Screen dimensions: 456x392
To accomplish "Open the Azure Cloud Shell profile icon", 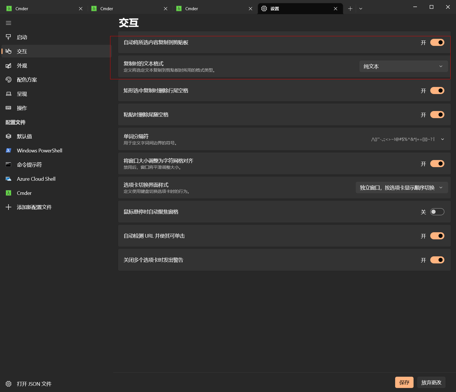I will (8, 179).
